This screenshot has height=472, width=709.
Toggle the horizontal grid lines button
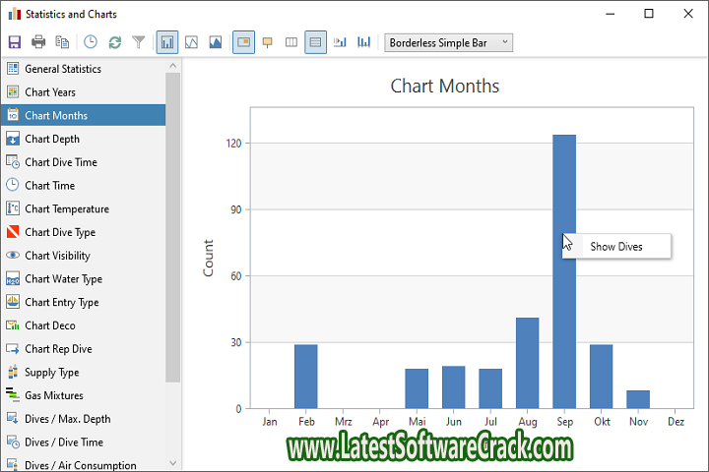click(315, 42)
